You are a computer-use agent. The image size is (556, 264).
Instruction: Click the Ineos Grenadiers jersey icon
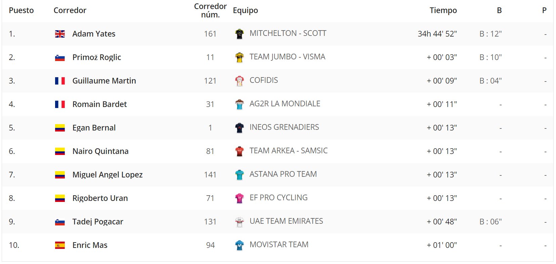click(x=239, y=128)
